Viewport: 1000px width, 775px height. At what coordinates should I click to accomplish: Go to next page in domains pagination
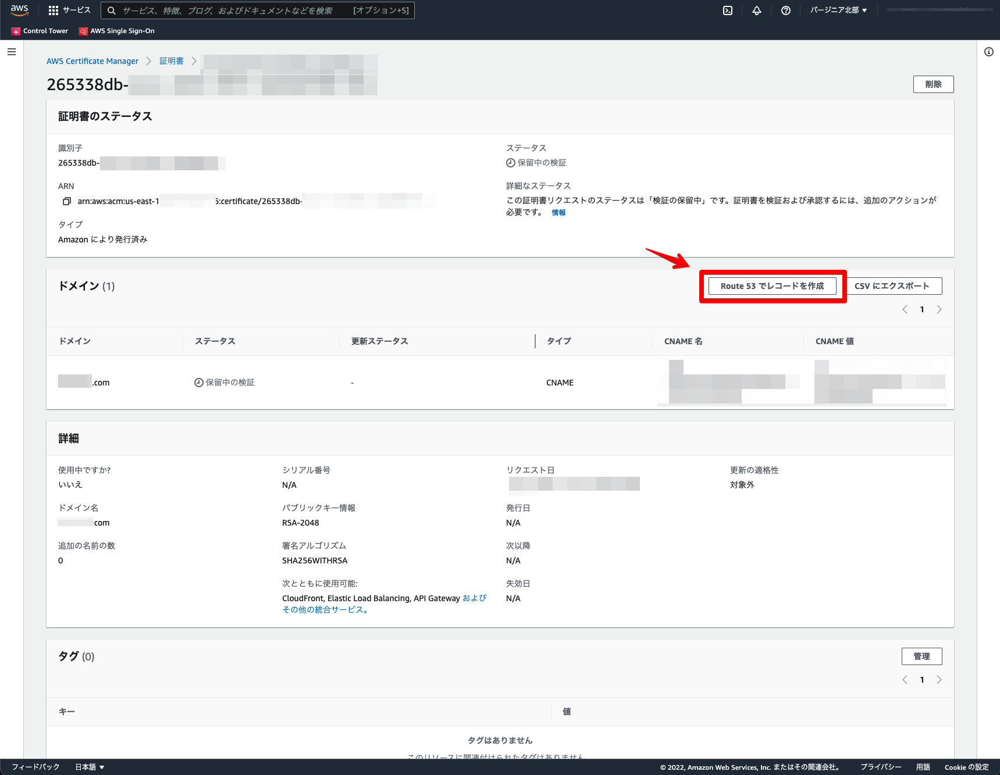point(939,309)
